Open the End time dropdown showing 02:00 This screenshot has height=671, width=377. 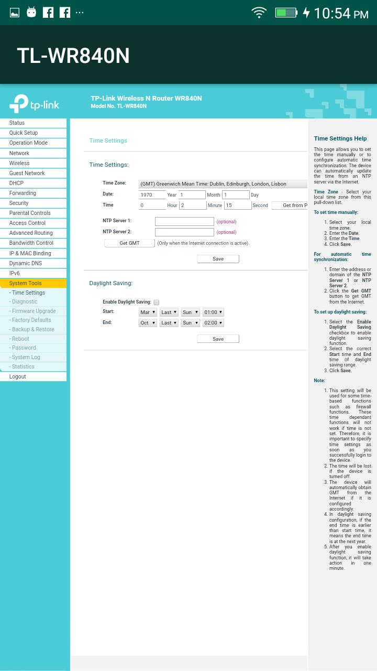pyautogui.click(x=213, y=323)
